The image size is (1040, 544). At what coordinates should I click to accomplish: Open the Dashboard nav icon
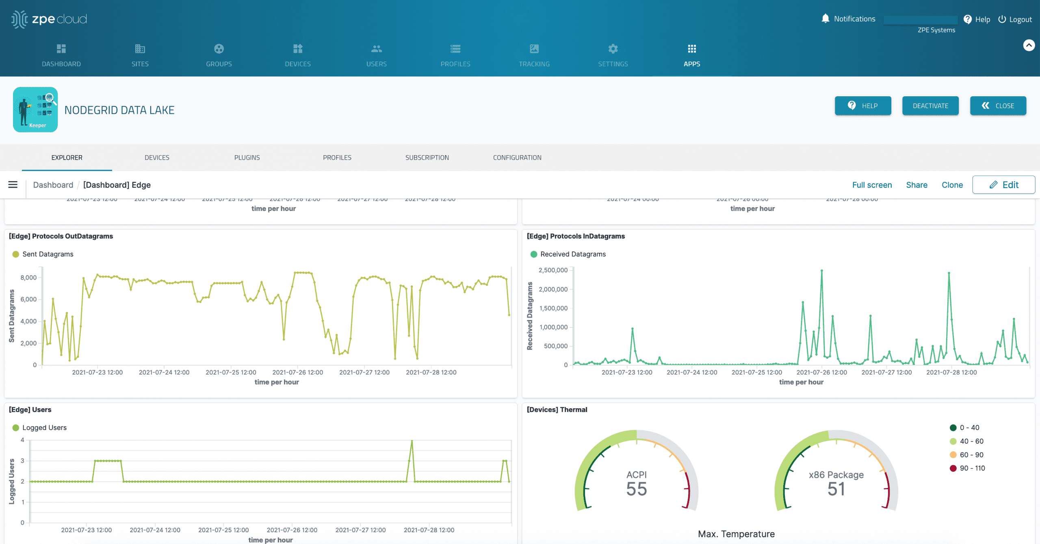61,49
